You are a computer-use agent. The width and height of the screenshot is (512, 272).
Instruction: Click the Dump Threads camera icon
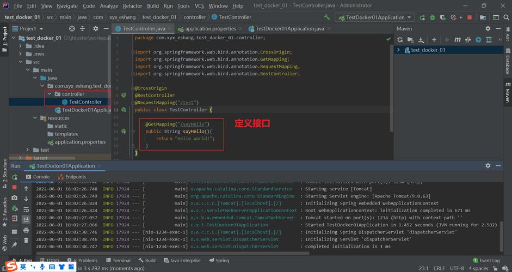click(x=14, y=198)
